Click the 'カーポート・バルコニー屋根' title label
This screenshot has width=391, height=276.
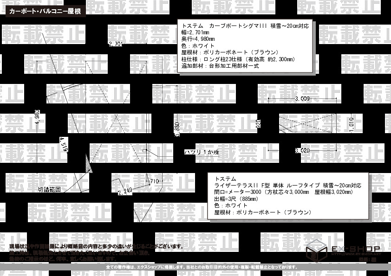46,12
